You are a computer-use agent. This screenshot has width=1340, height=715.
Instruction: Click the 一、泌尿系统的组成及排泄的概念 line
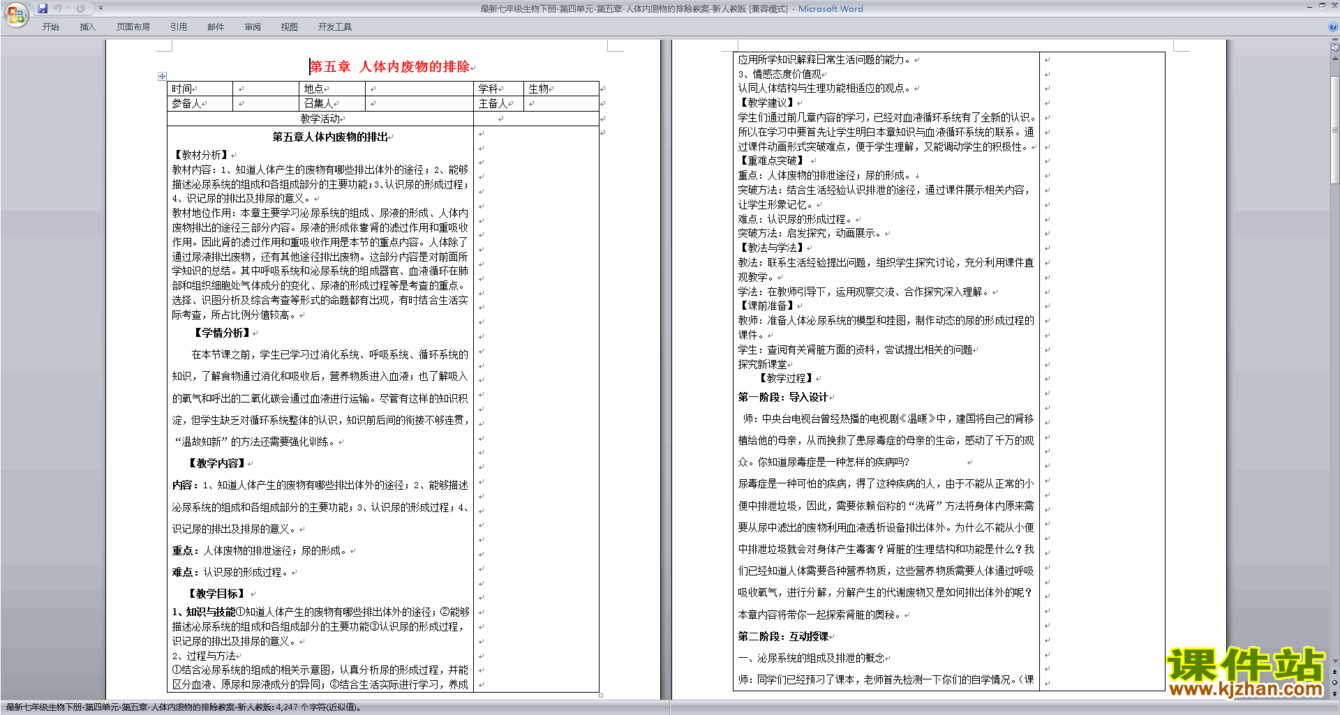click(x=811, y=658)
